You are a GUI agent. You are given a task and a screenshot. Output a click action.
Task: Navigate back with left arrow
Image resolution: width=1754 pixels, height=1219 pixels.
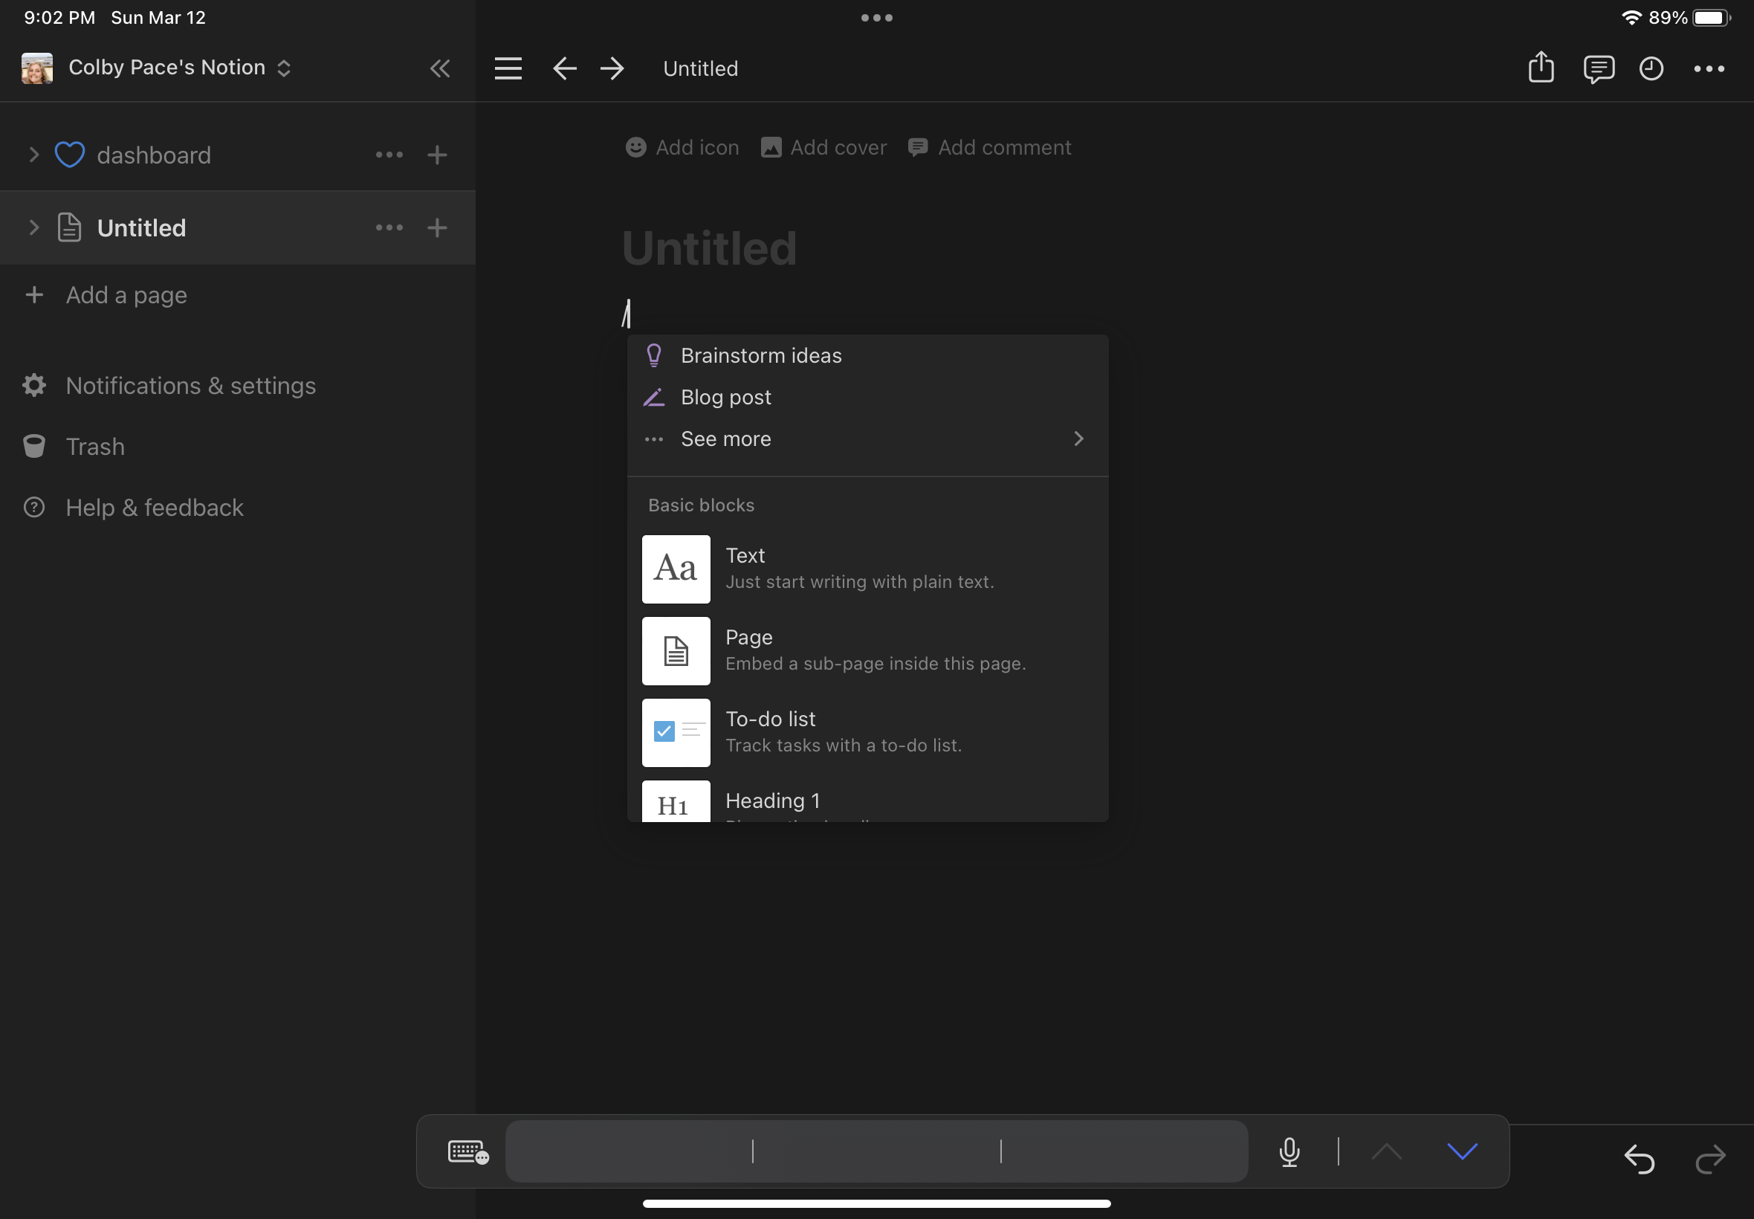pyautogui.click(x=564, y=68)
